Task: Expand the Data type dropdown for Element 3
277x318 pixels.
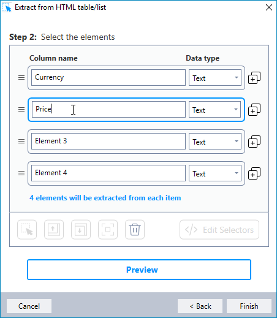Action: 215,142
